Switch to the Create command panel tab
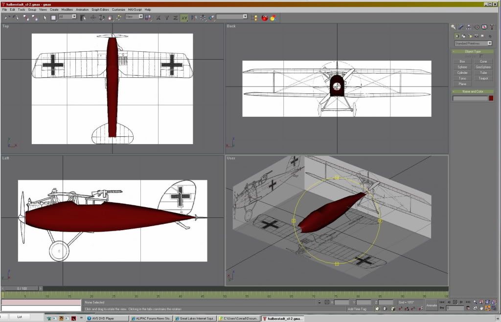501x322 pixels. [454, 27]
